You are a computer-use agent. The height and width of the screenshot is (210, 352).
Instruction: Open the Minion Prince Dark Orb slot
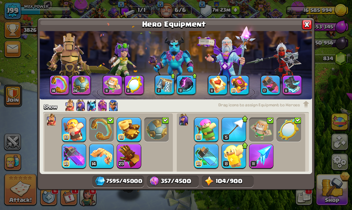[x=186, y=85]
